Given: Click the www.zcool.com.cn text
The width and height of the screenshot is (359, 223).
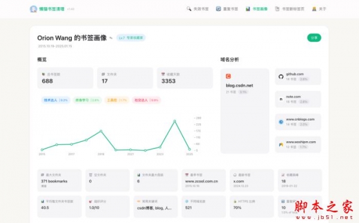Looking at the screenshot, I should [x=202, y=181].
